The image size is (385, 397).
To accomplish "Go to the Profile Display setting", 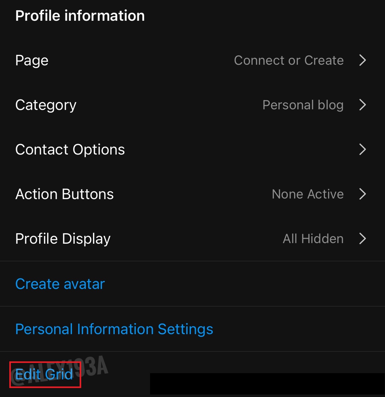I will click(x=63, y=239).
